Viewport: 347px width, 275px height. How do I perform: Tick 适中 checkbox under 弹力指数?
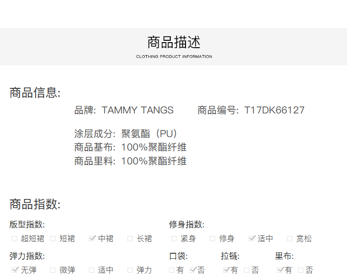(92, 270)
